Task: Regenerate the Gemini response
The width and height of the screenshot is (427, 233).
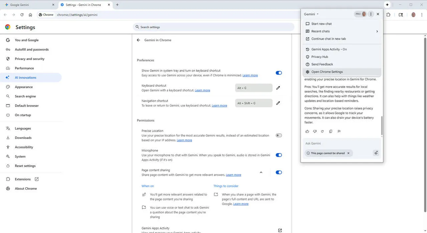Action: click(x=322, y=131)
